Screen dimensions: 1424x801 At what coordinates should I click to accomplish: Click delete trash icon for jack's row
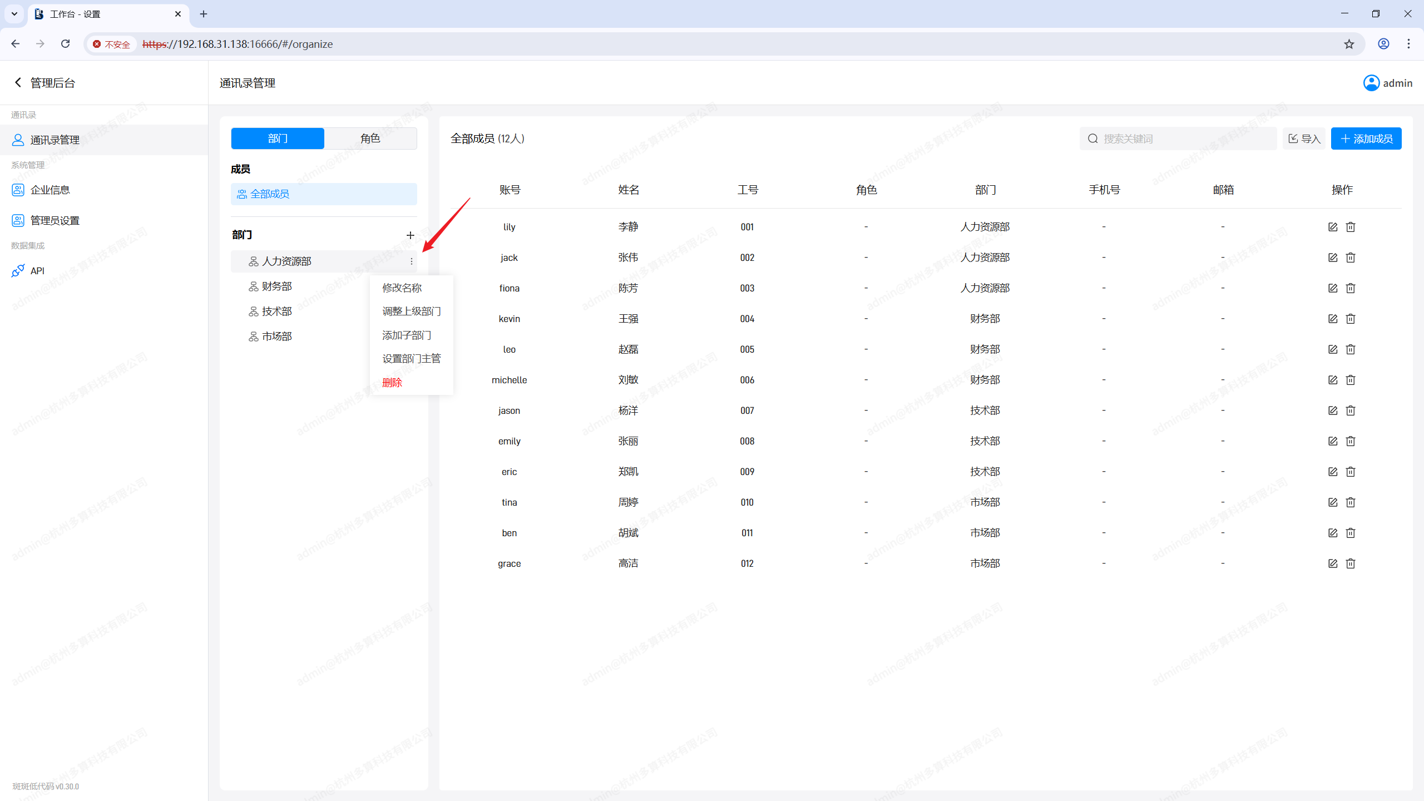coord(1351,258)
